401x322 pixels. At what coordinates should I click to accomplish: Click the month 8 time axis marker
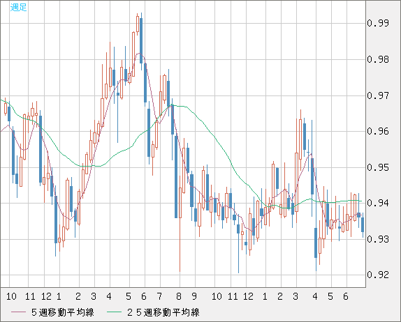coord(179,296)
